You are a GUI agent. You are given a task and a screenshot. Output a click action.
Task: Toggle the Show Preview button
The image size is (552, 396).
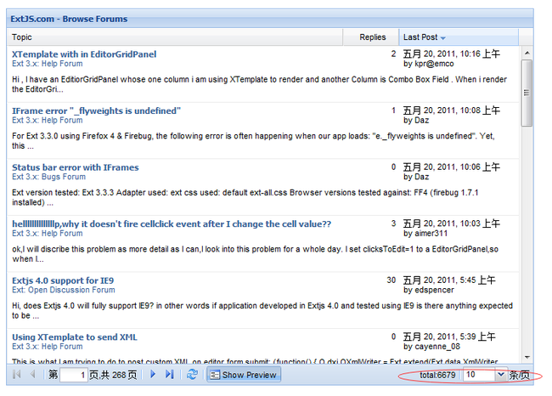(244, 375)
